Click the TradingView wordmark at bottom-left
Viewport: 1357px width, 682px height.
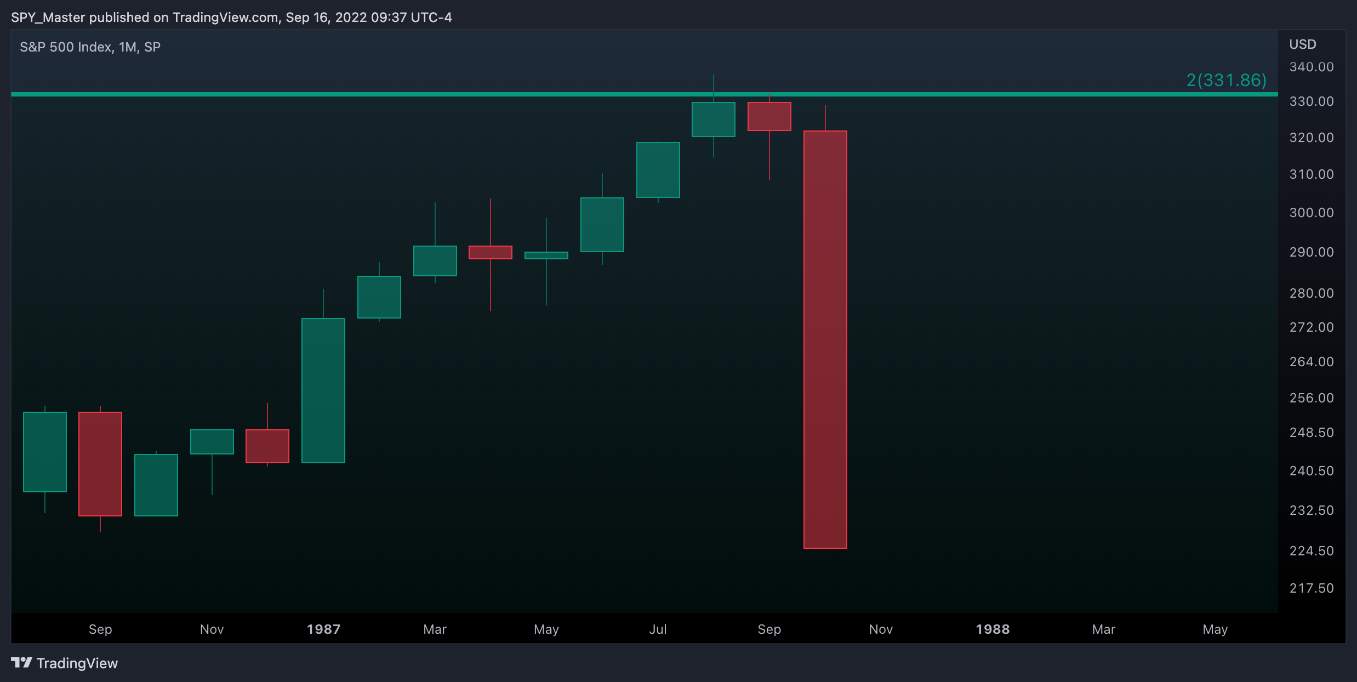77,663
